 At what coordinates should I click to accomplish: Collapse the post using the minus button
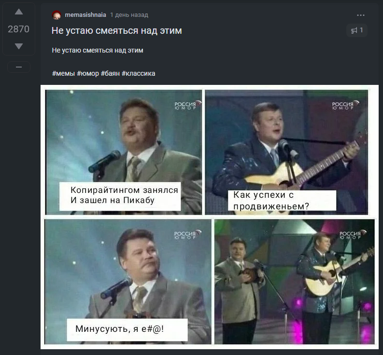point(19,67)
